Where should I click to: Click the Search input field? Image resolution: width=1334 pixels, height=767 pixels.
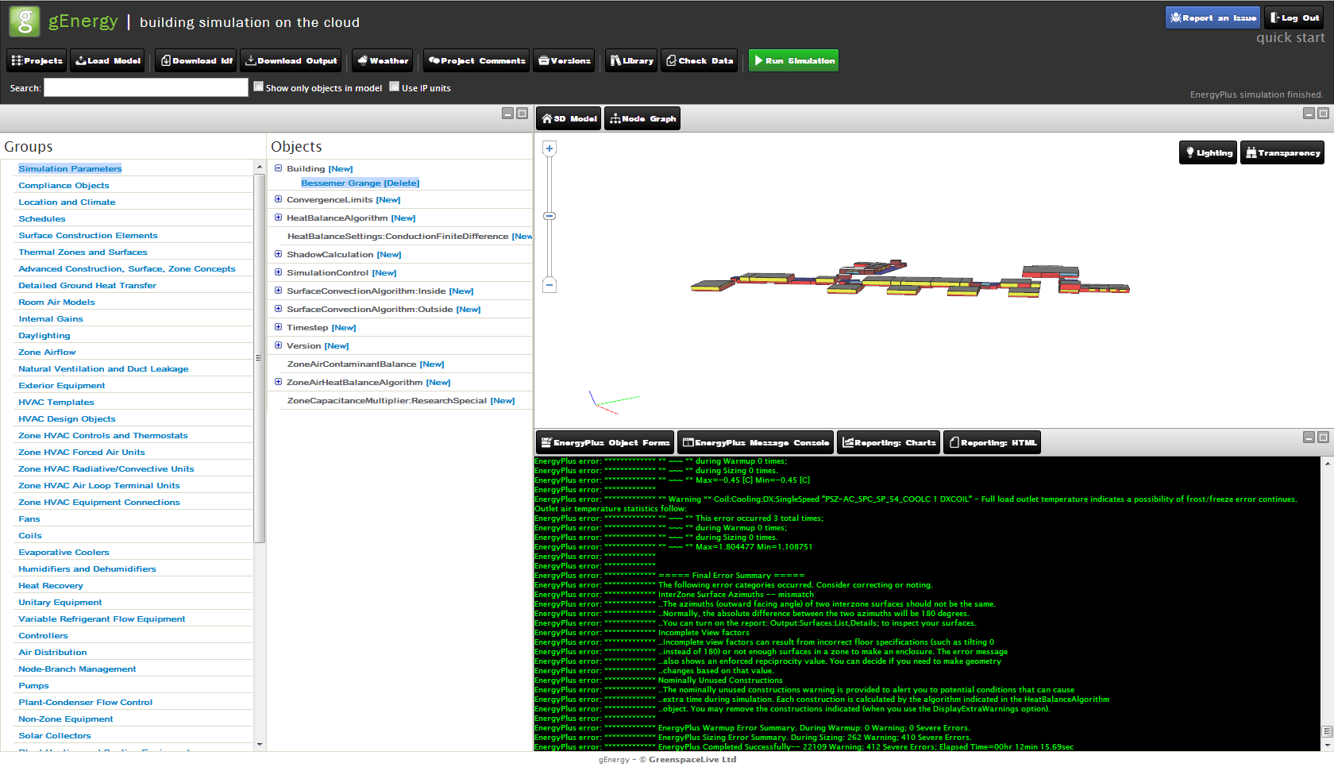146,87
